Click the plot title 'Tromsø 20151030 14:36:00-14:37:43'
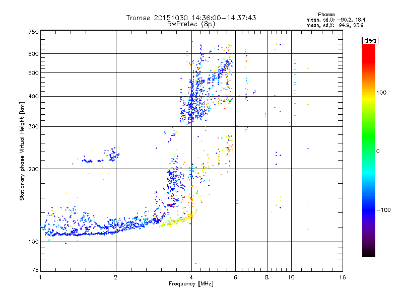Image resolution: width=403 pixels, height=302 pixels. coord(191,18)
